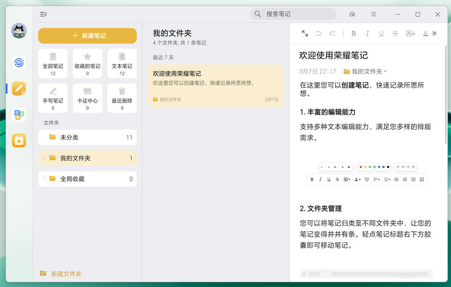Image resolution: width=451 pixels, height=287 pixels.
Task: Open the Recently Deleted category
Action: coord(122,98)
